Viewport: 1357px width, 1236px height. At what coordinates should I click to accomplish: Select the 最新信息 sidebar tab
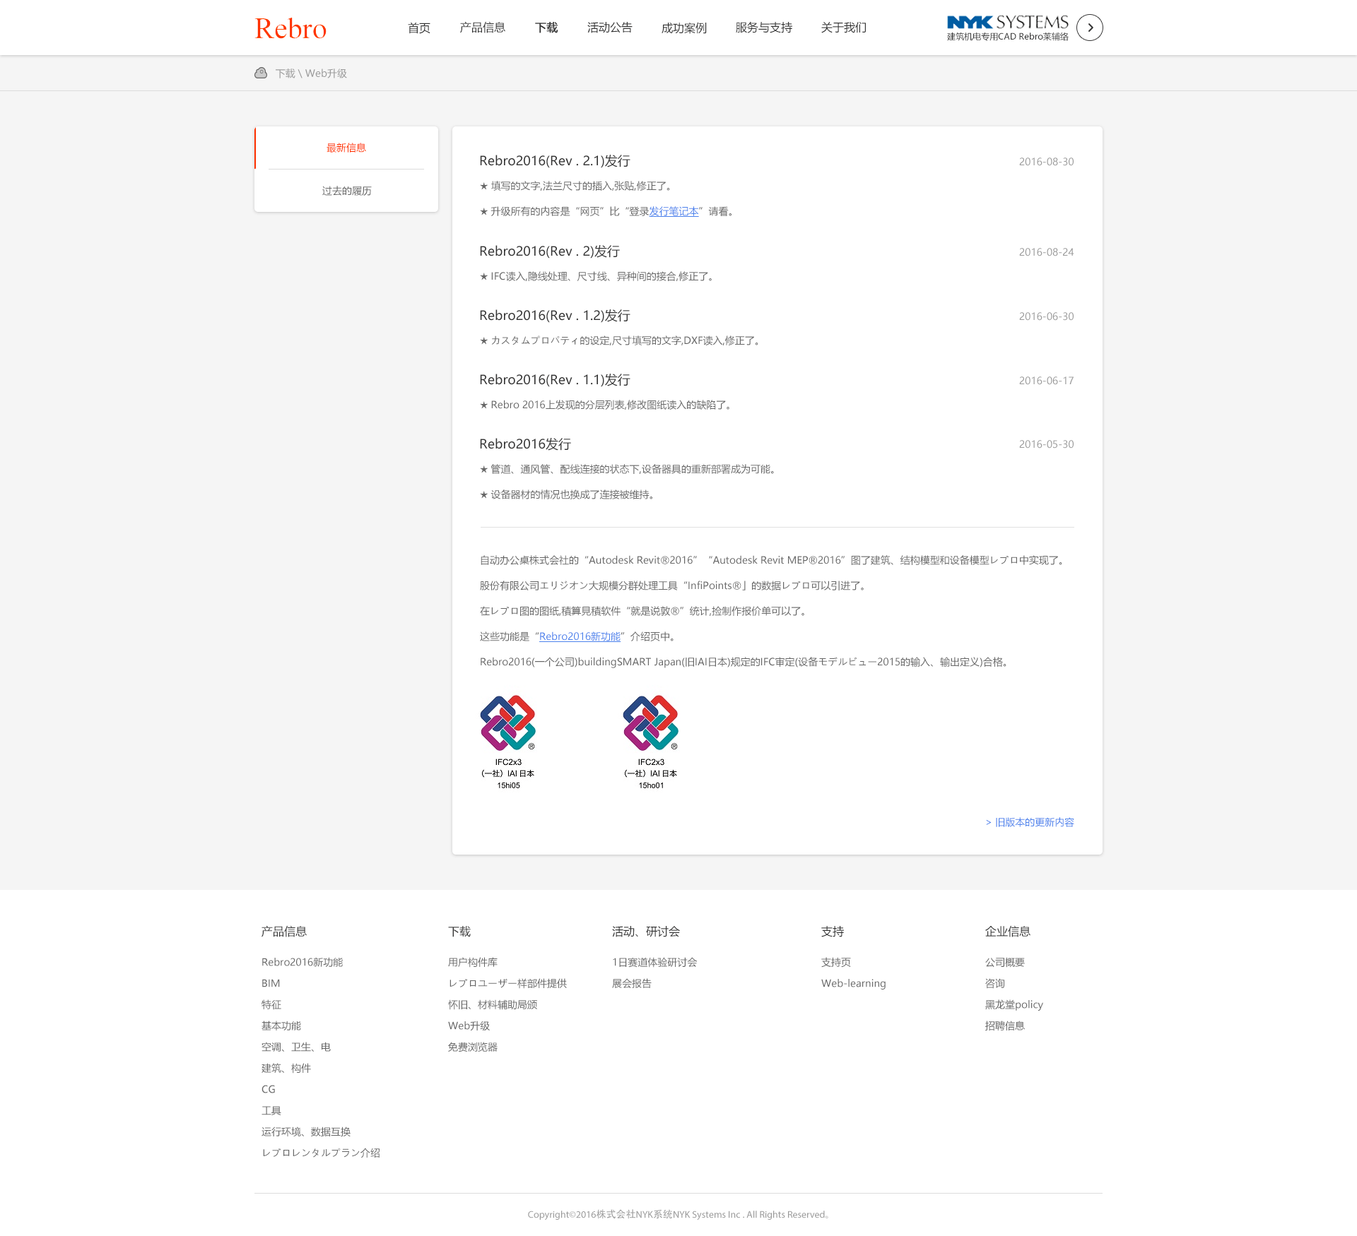pyautogui.click(x=346, y=148)
